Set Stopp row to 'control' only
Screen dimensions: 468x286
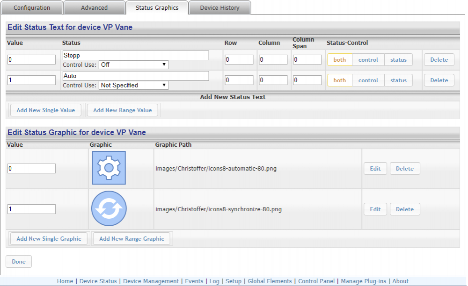pos(368,60)
